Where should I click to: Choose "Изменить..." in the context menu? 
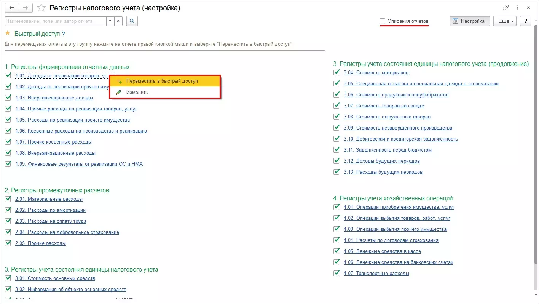click(139, 92)
